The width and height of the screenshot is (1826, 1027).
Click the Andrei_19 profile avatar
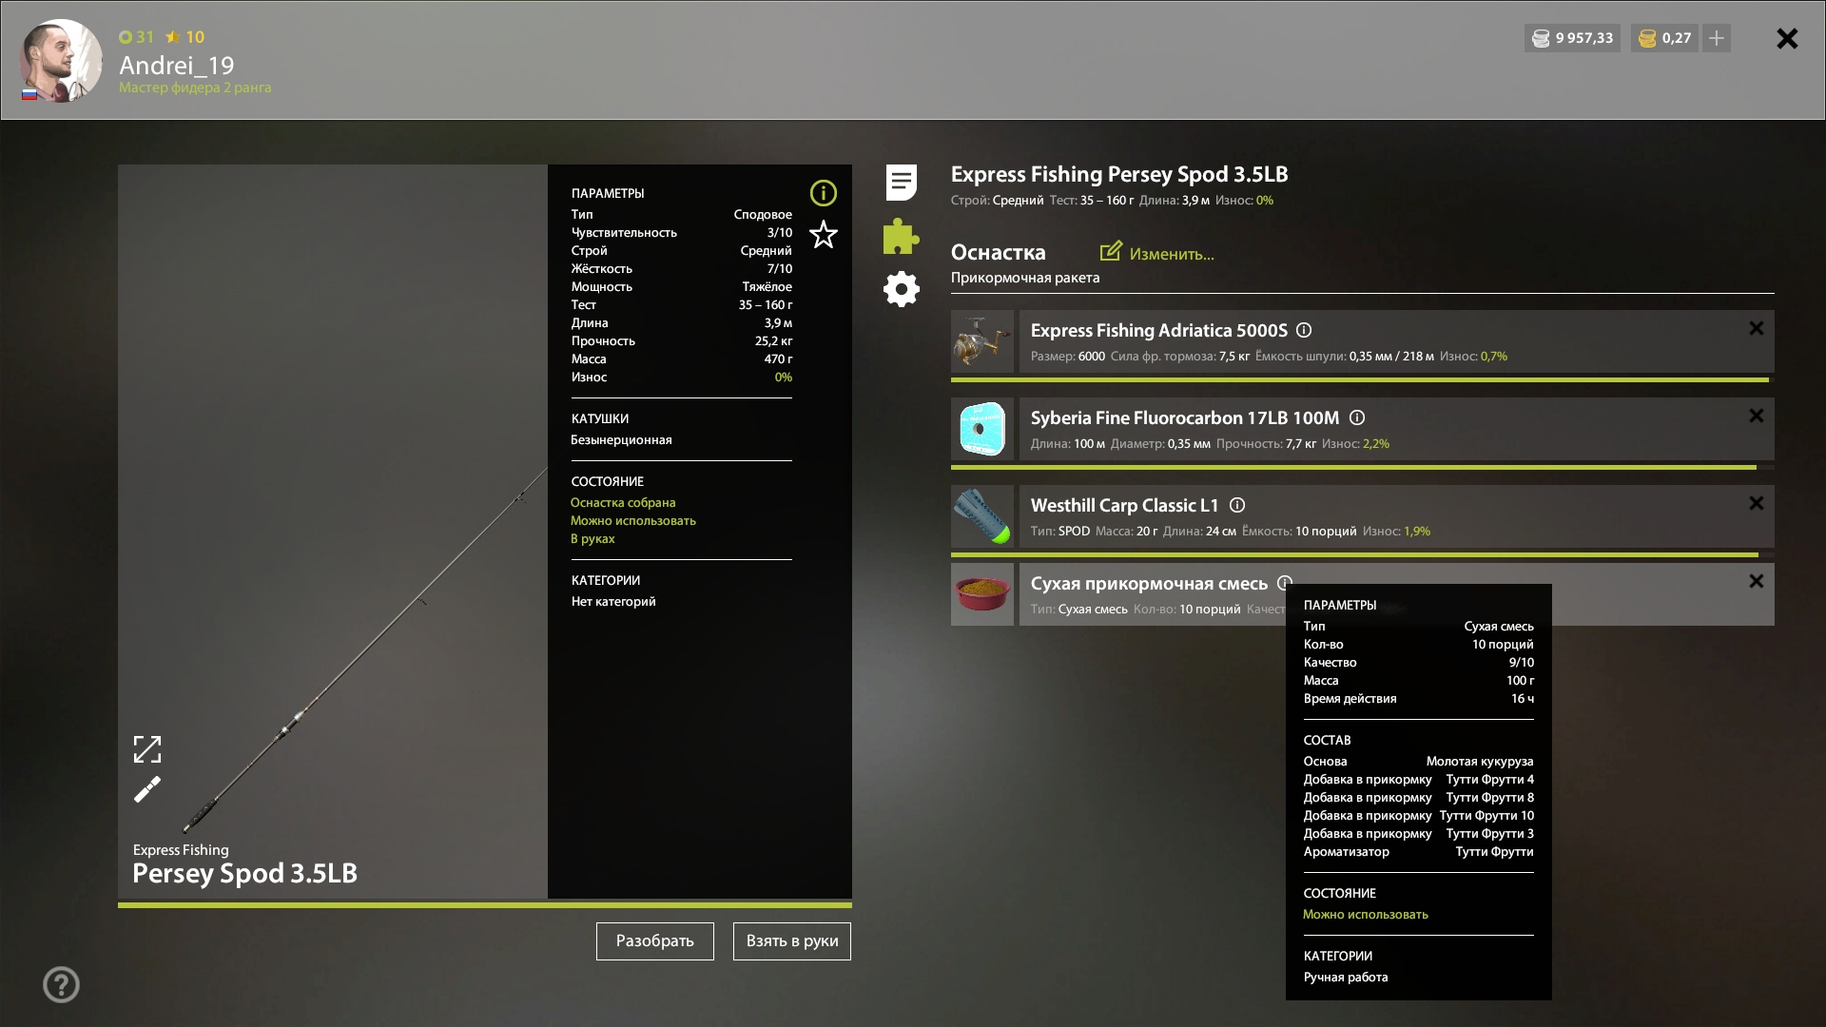pos(61,61)
